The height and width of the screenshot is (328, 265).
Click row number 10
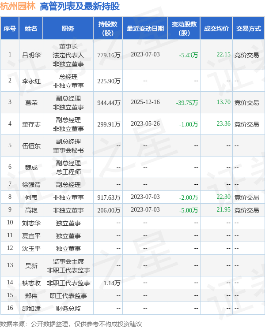[x=10, y=222]
